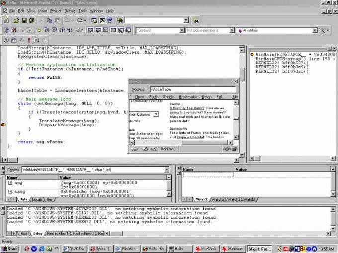Expand the msg variable tree node
The height and width of the screenshot is (253, 338).
tap(10, 183)
